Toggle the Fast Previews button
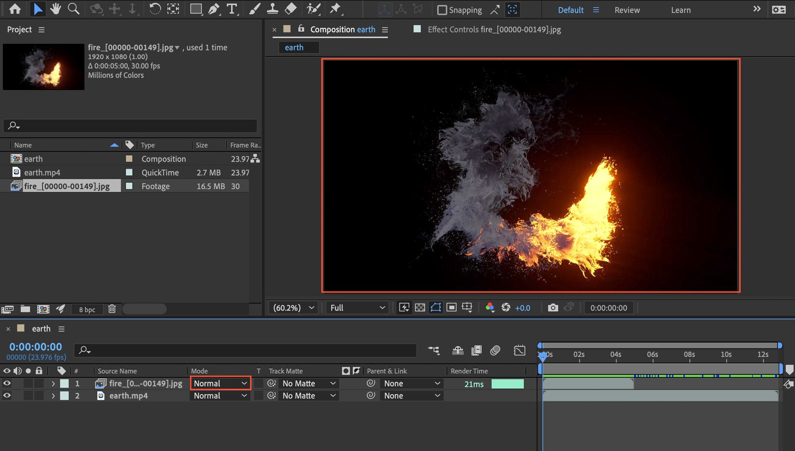Screen dimensions: 795x451 tap(404, 307)
